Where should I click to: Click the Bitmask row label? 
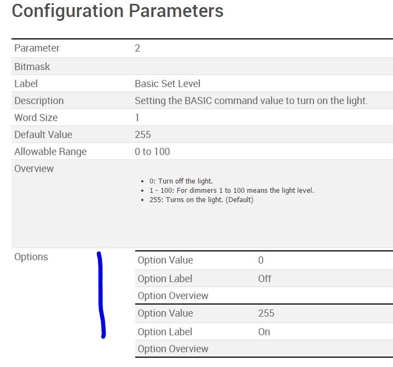pos(32,67)
